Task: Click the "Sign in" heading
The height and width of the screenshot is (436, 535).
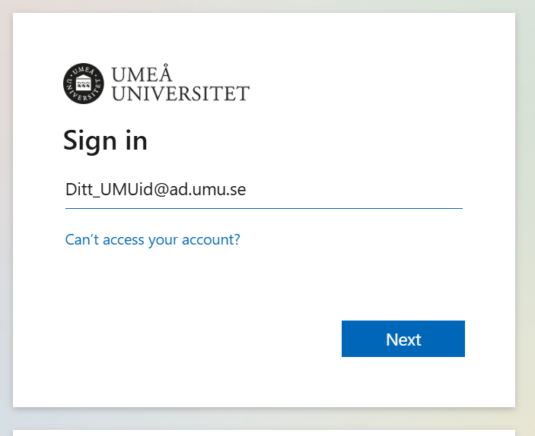Action: click(105, 141)
